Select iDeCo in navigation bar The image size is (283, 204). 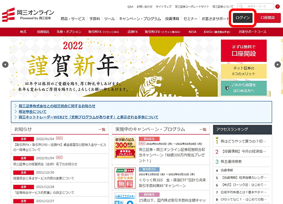[x=217, y=32]
